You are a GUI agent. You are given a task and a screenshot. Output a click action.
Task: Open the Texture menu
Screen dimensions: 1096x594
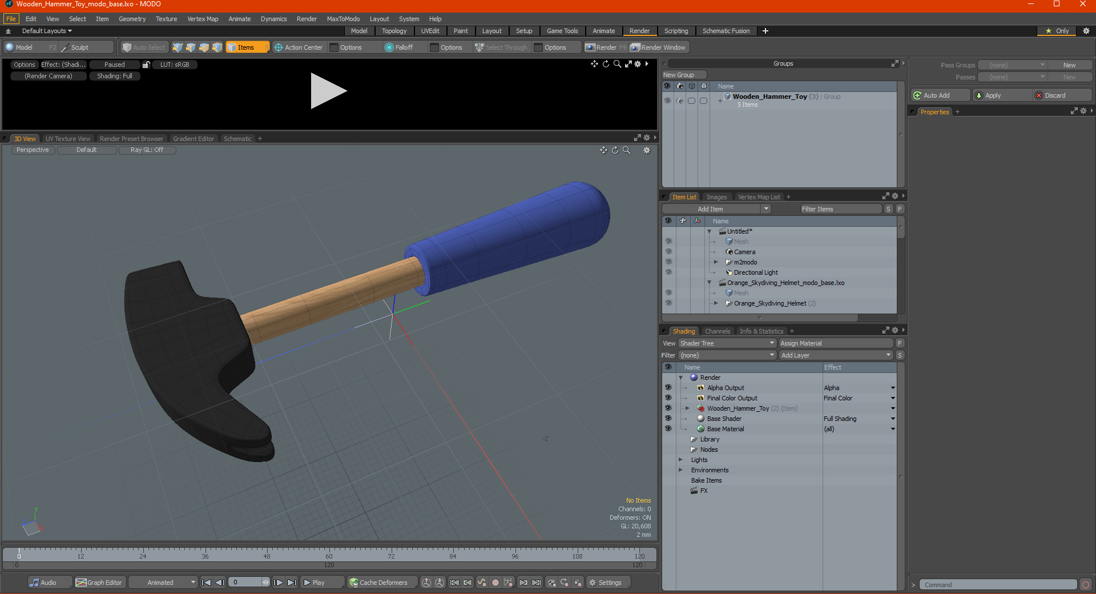[166, 19]
